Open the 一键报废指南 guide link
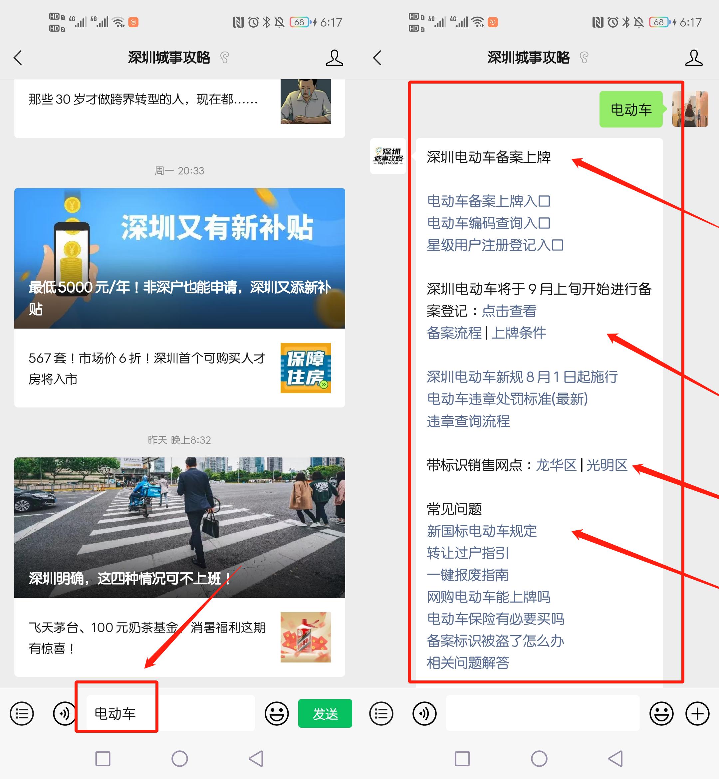This screenshot has width=719, height=779. click(468, 575)
